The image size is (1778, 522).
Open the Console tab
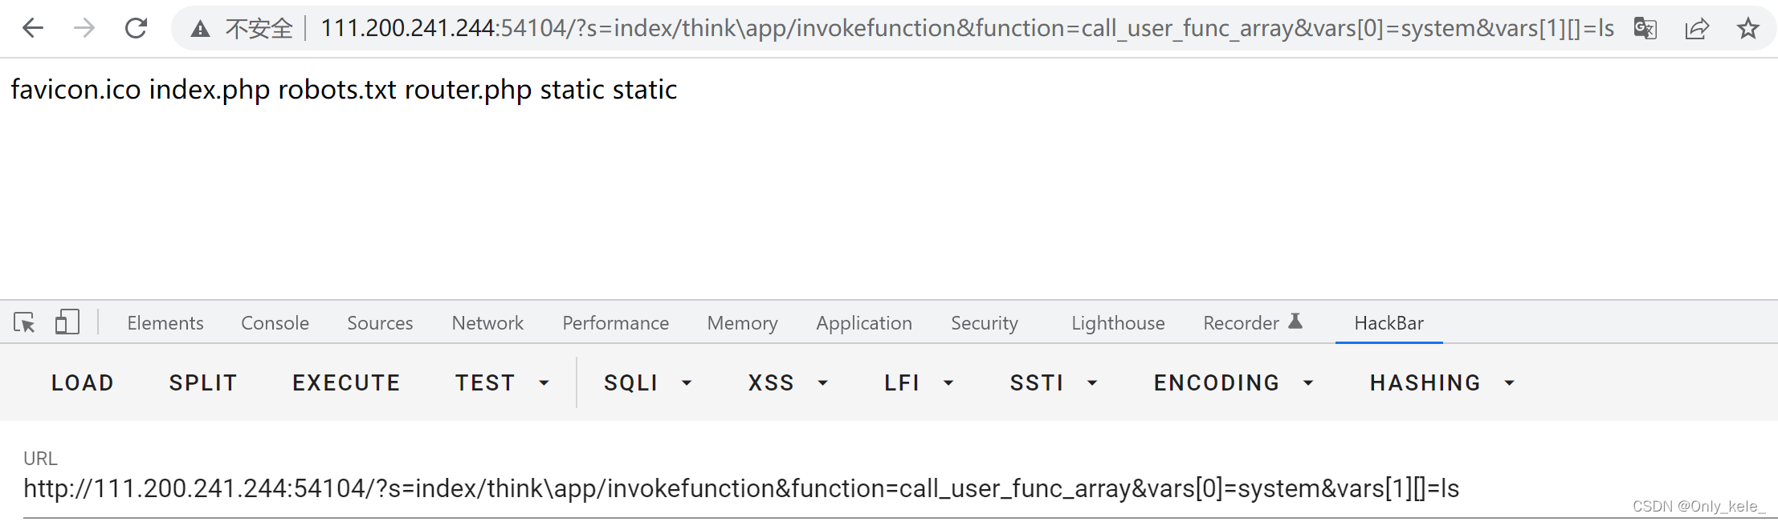[x=275, y=323]
